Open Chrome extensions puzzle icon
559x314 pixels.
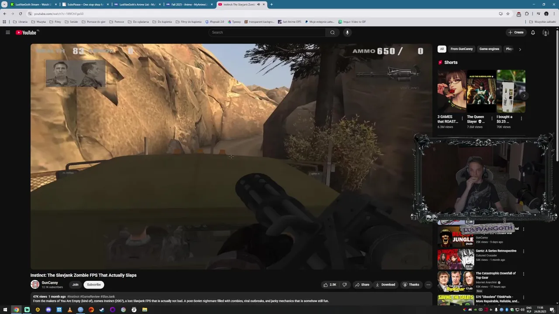point(527,14)
